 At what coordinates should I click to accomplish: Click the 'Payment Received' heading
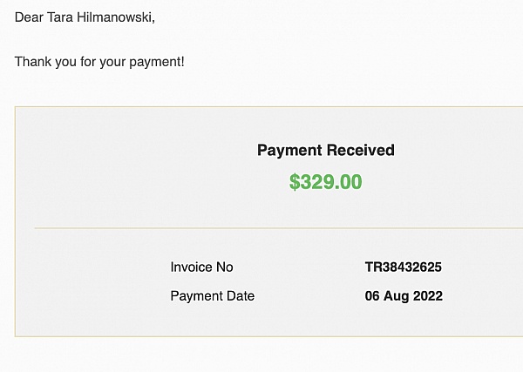click(x=326, y=150)
